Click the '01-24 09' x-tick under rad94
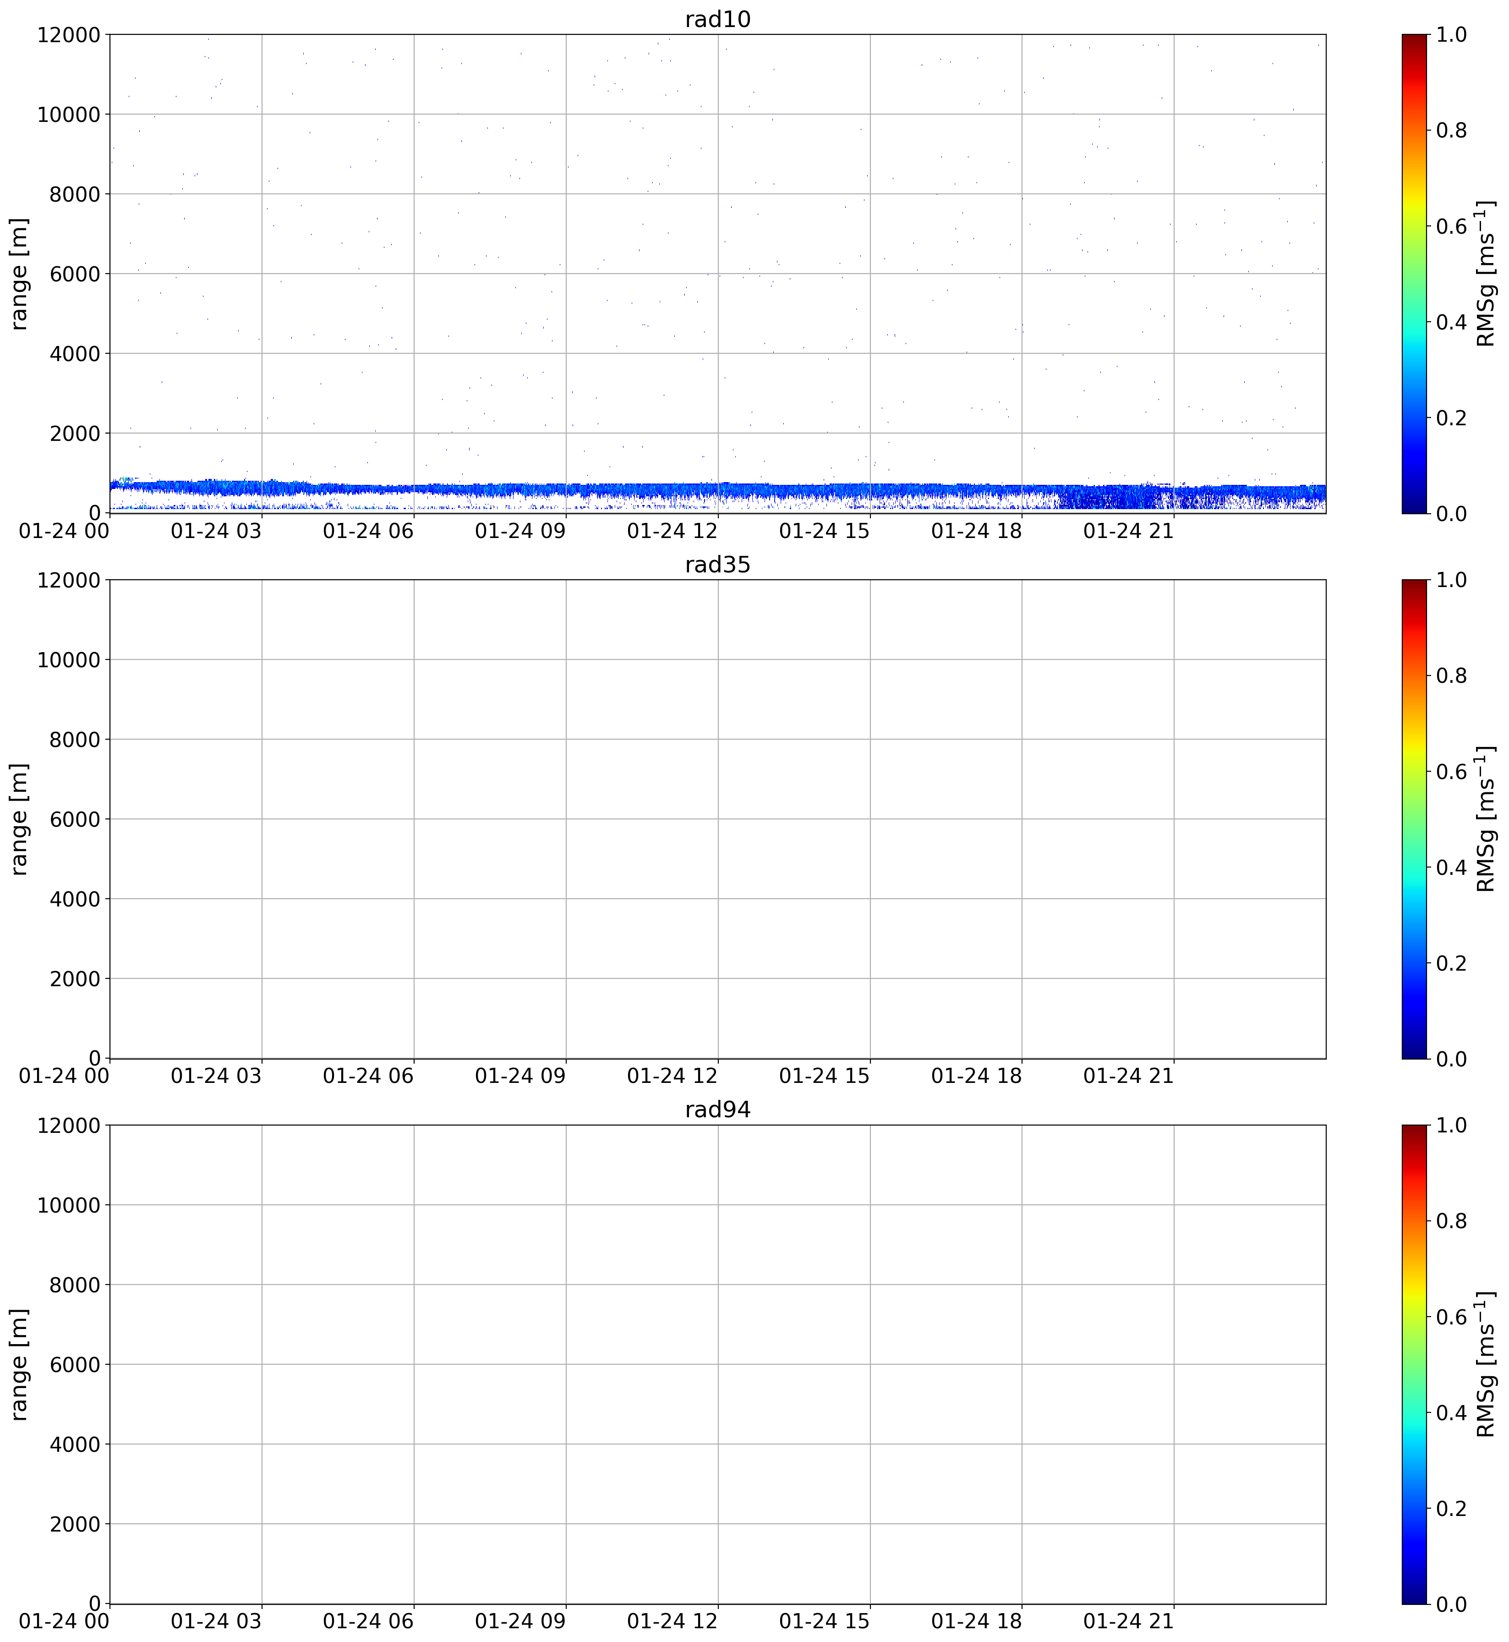This screenshot has width=1509, height=1642. click(520, 1621)
